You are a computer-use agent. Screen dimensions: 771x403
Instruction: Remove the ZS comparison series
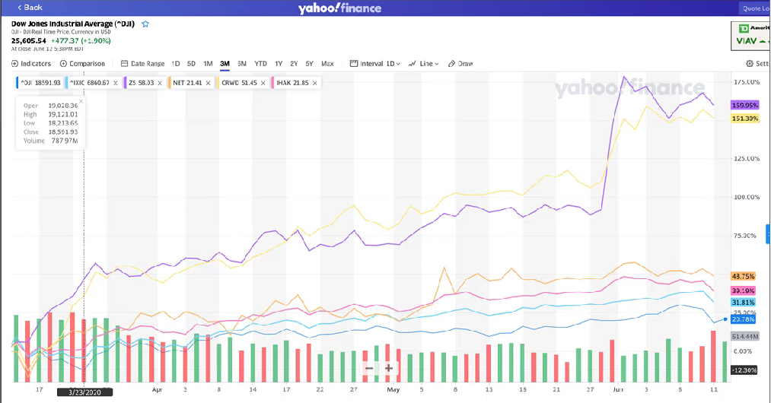[160, 82]
